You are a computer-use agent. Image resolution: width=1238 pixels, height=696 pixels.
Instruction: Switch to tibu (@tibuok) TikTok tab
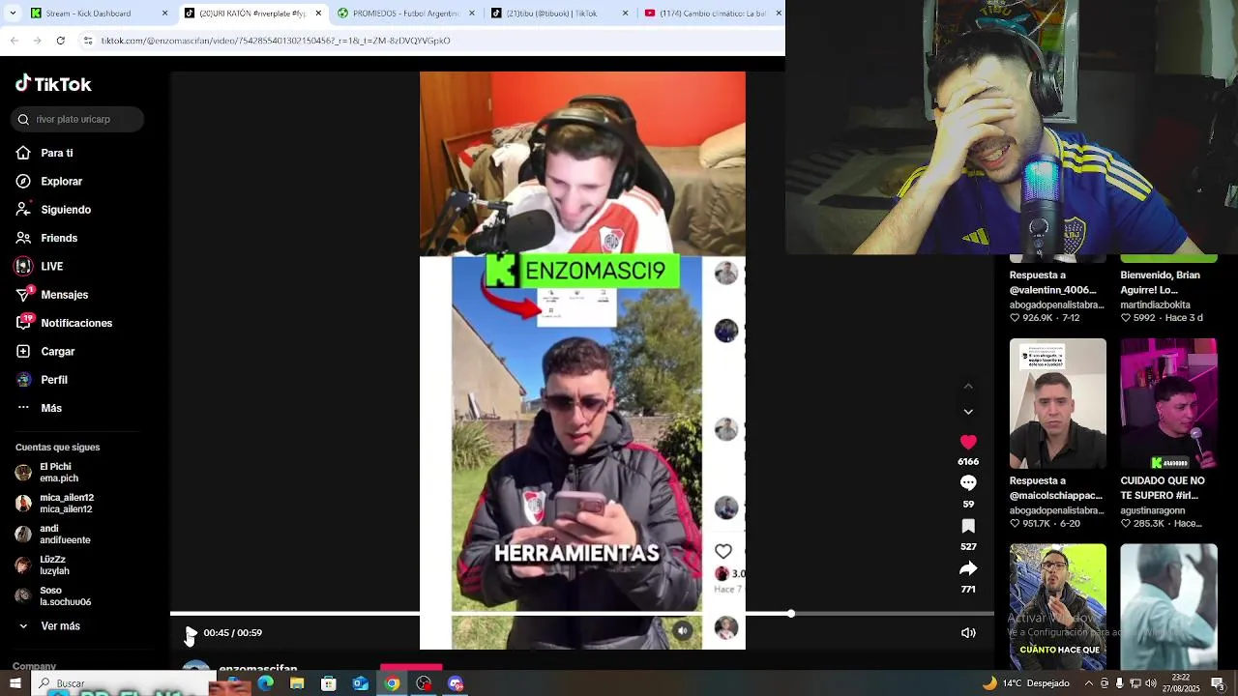[x=560, y=14]
